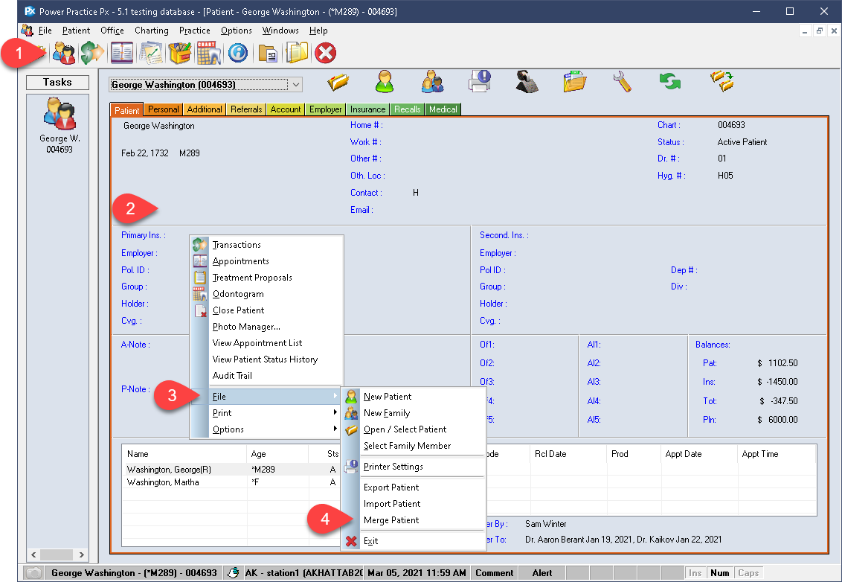This screenshot has height=582, width=842.
Task: Click the TXT export folder icon
Action: click(x=574, y=82)
